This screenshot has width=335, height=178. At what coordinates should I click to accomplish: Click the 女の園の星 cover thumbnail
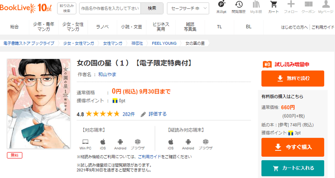39,104
